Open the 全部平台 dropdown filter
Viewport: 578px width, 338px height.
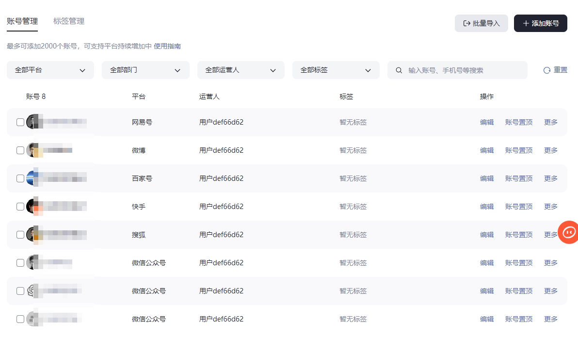[50, 70]
